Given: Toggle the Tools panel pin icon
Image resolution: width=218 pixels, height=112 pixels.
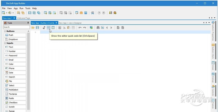Looking at the screenshot, I should click(28, 23).
